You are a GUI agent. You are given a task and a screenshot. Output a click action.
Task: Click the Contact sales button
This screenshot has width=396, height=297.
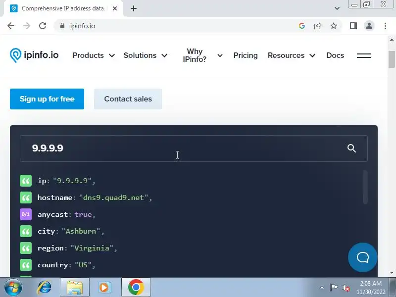coord(128,99)
